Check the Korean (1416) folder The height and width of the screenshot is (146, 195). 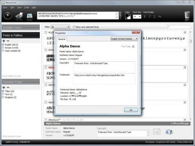pos(3,48)
